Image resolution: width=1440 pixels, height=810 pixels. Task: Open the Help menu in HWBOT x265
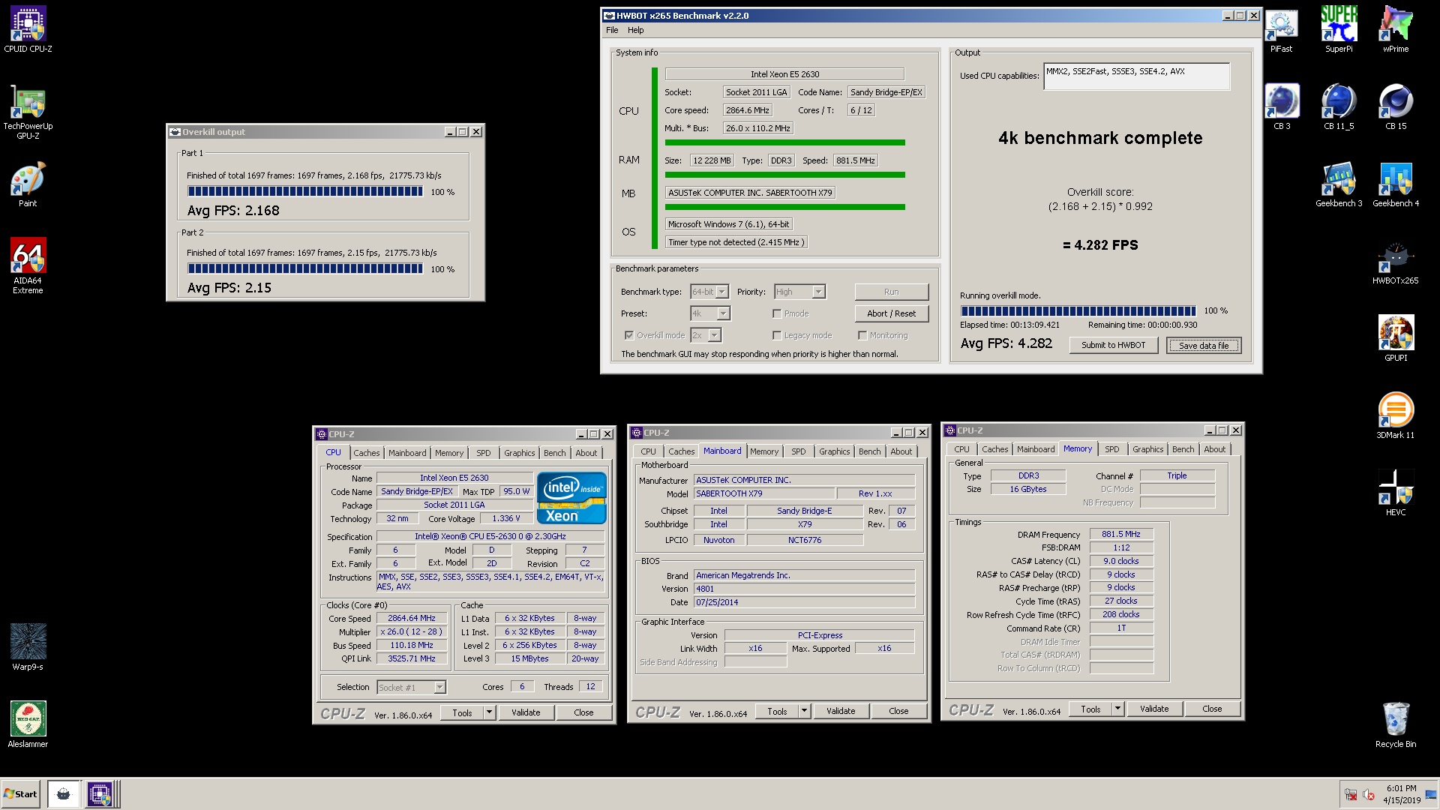tap(635, 30)
